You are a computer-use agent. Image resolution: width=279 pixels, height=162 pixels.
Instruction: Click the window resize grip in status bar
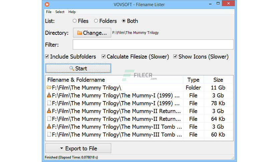(233, 158)
